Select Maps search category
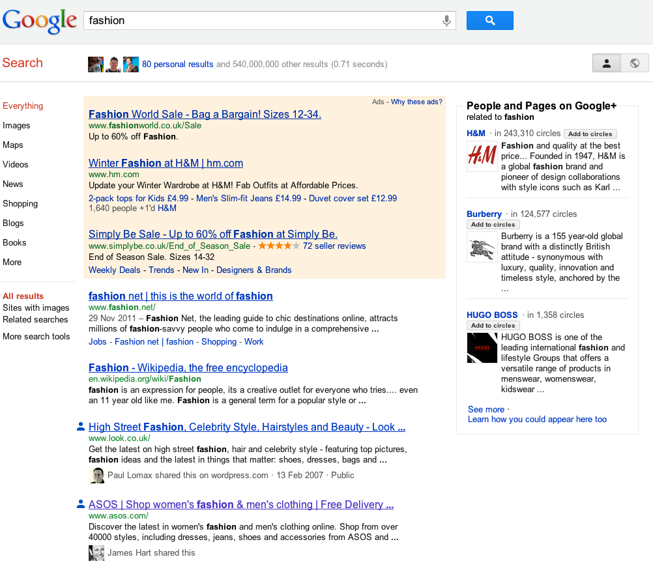 click(13, 145)
